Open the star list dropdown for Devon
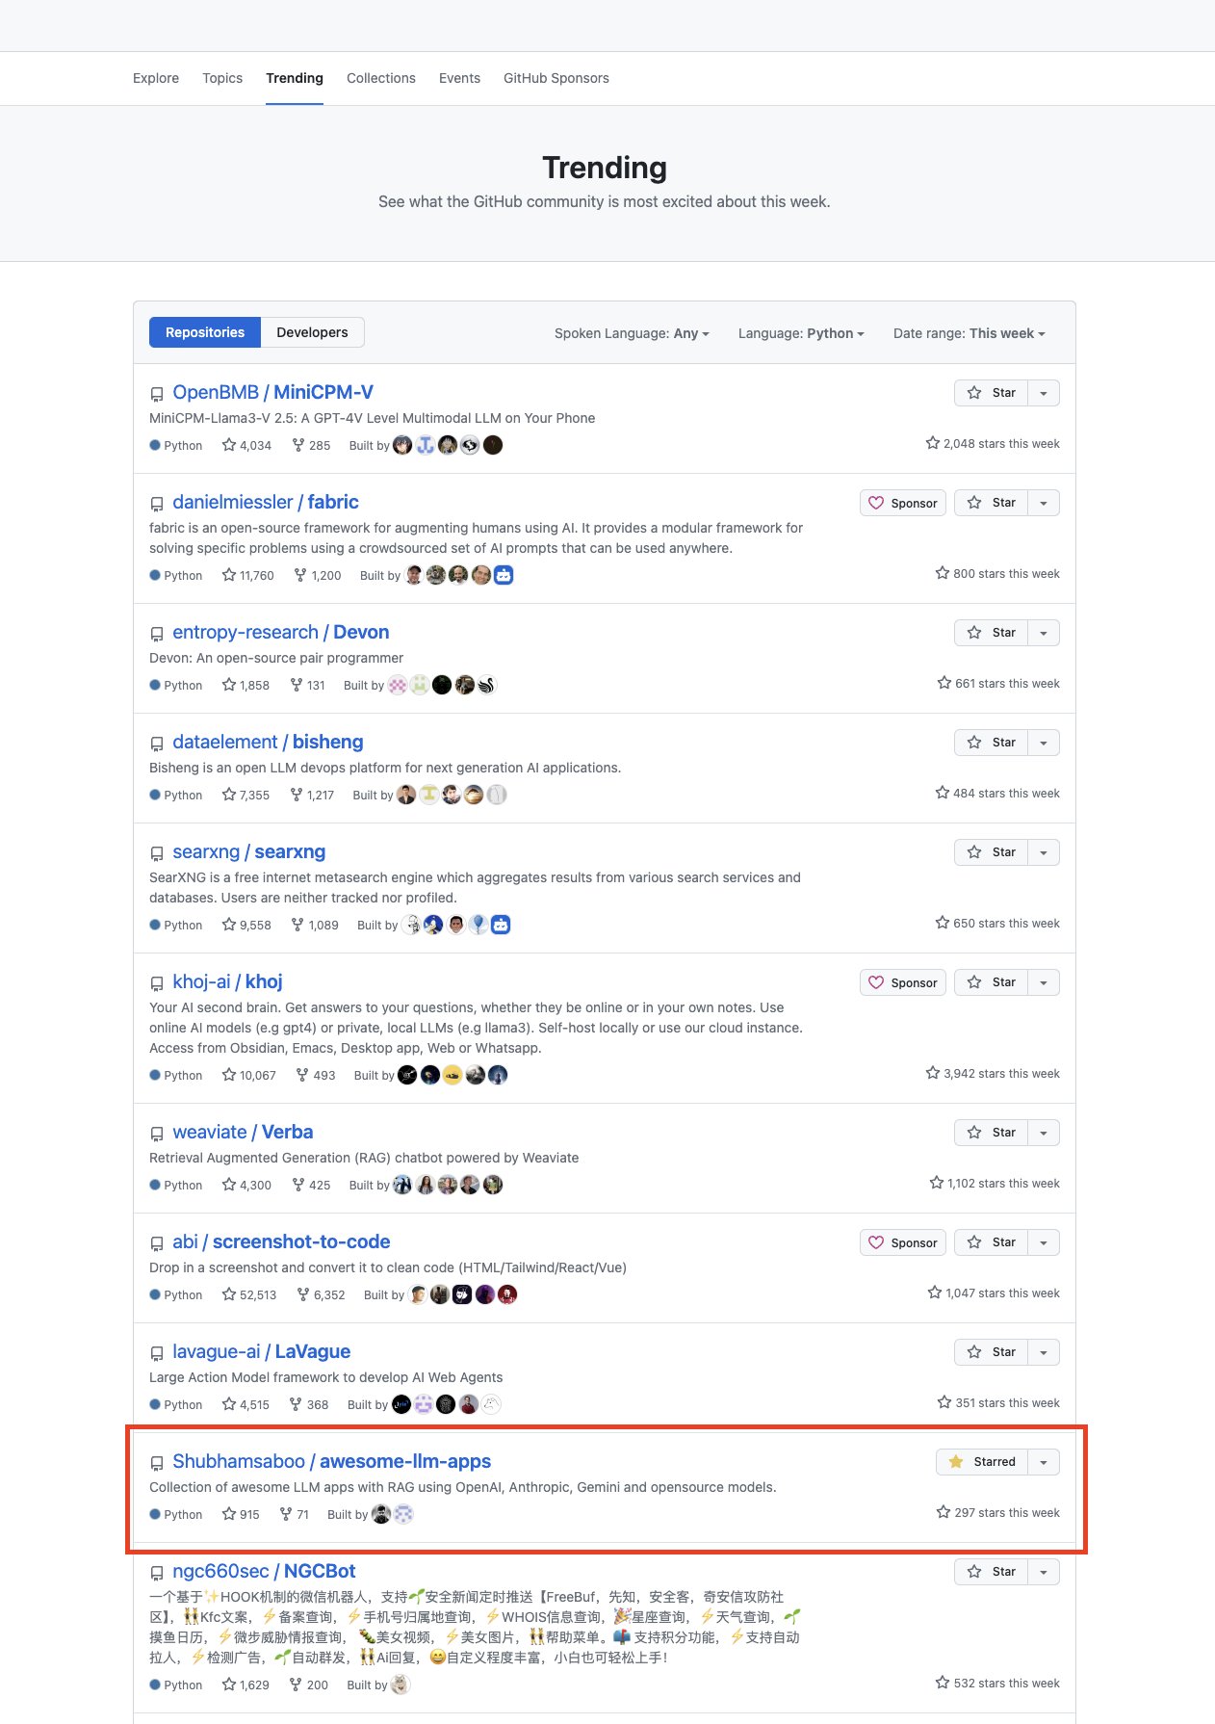This screenshot has height=1724, width=1215. [x=1044, y=633]
